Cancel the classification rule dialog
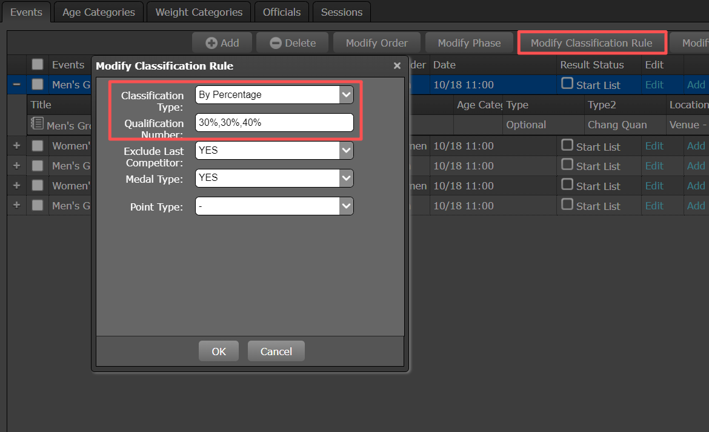 tap(276, 352)
